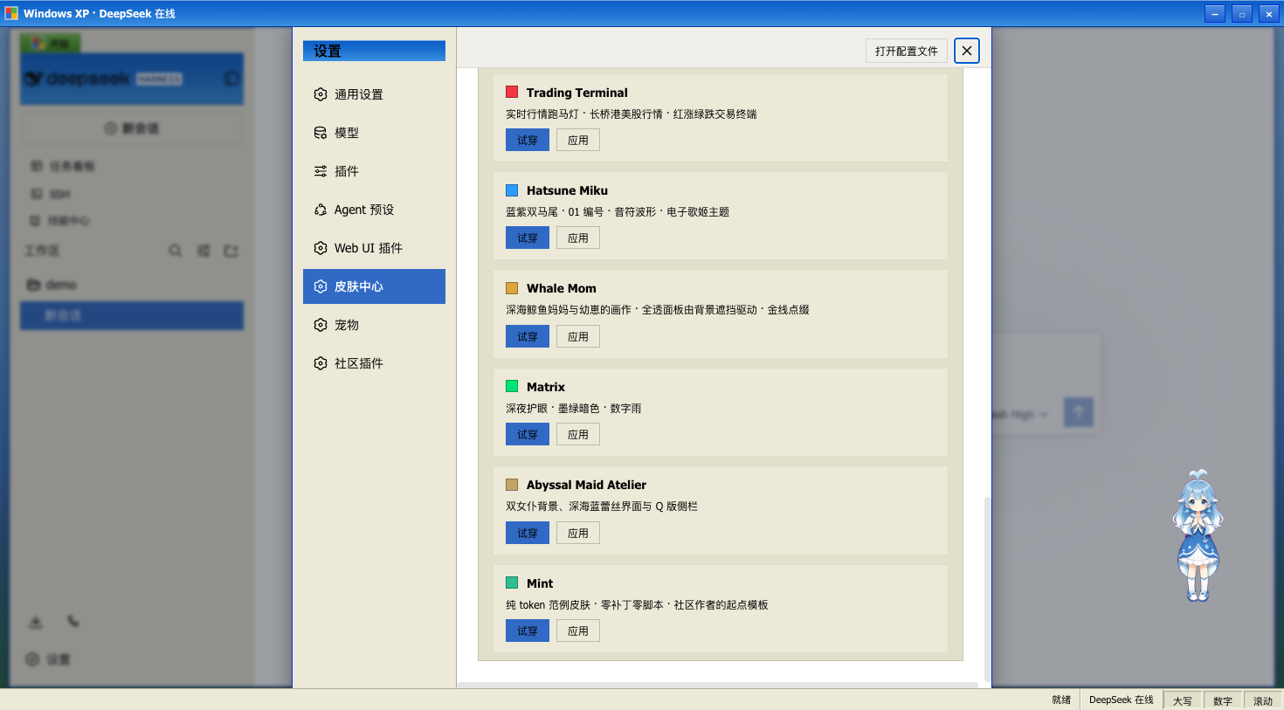The height and width of the screenshot is (710, 1284).
Task: Open the 社区插件 settings section
Action: point(374,363)
